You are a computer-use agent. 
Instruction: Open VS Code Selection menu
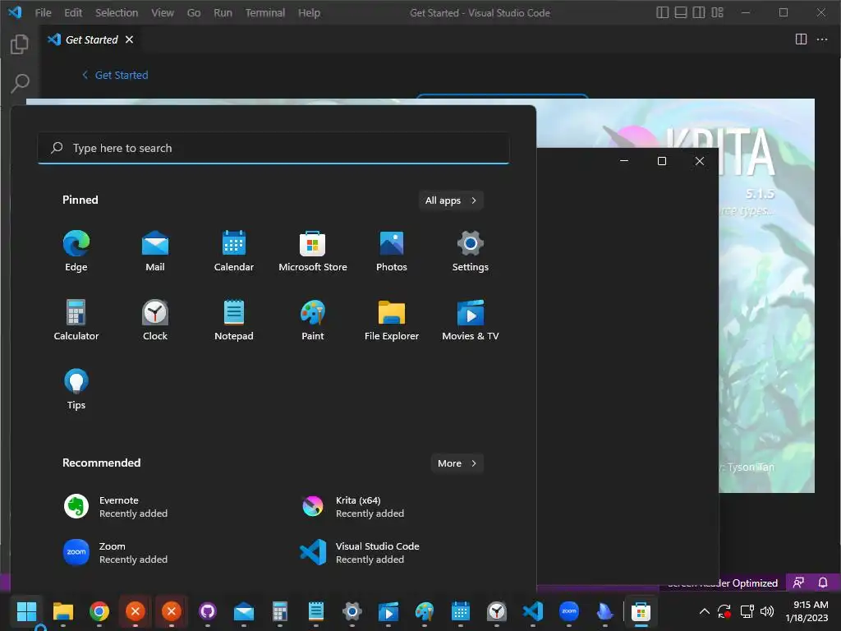click(x=117, y=12)
